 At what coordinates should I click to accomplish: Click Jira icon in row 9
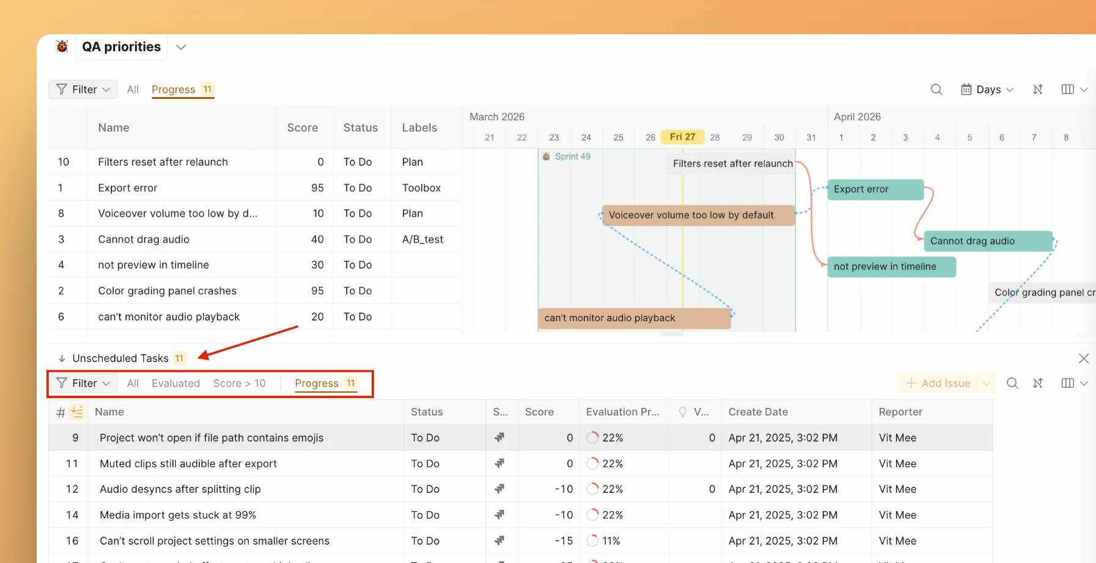tap(499, 438)
